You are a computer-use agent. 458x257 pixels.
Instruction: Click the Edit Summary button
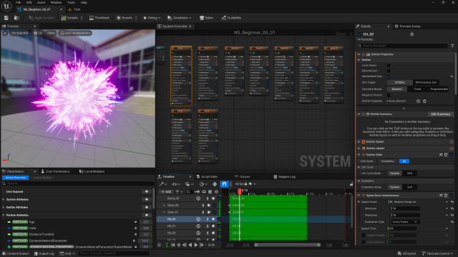[441, 114]
